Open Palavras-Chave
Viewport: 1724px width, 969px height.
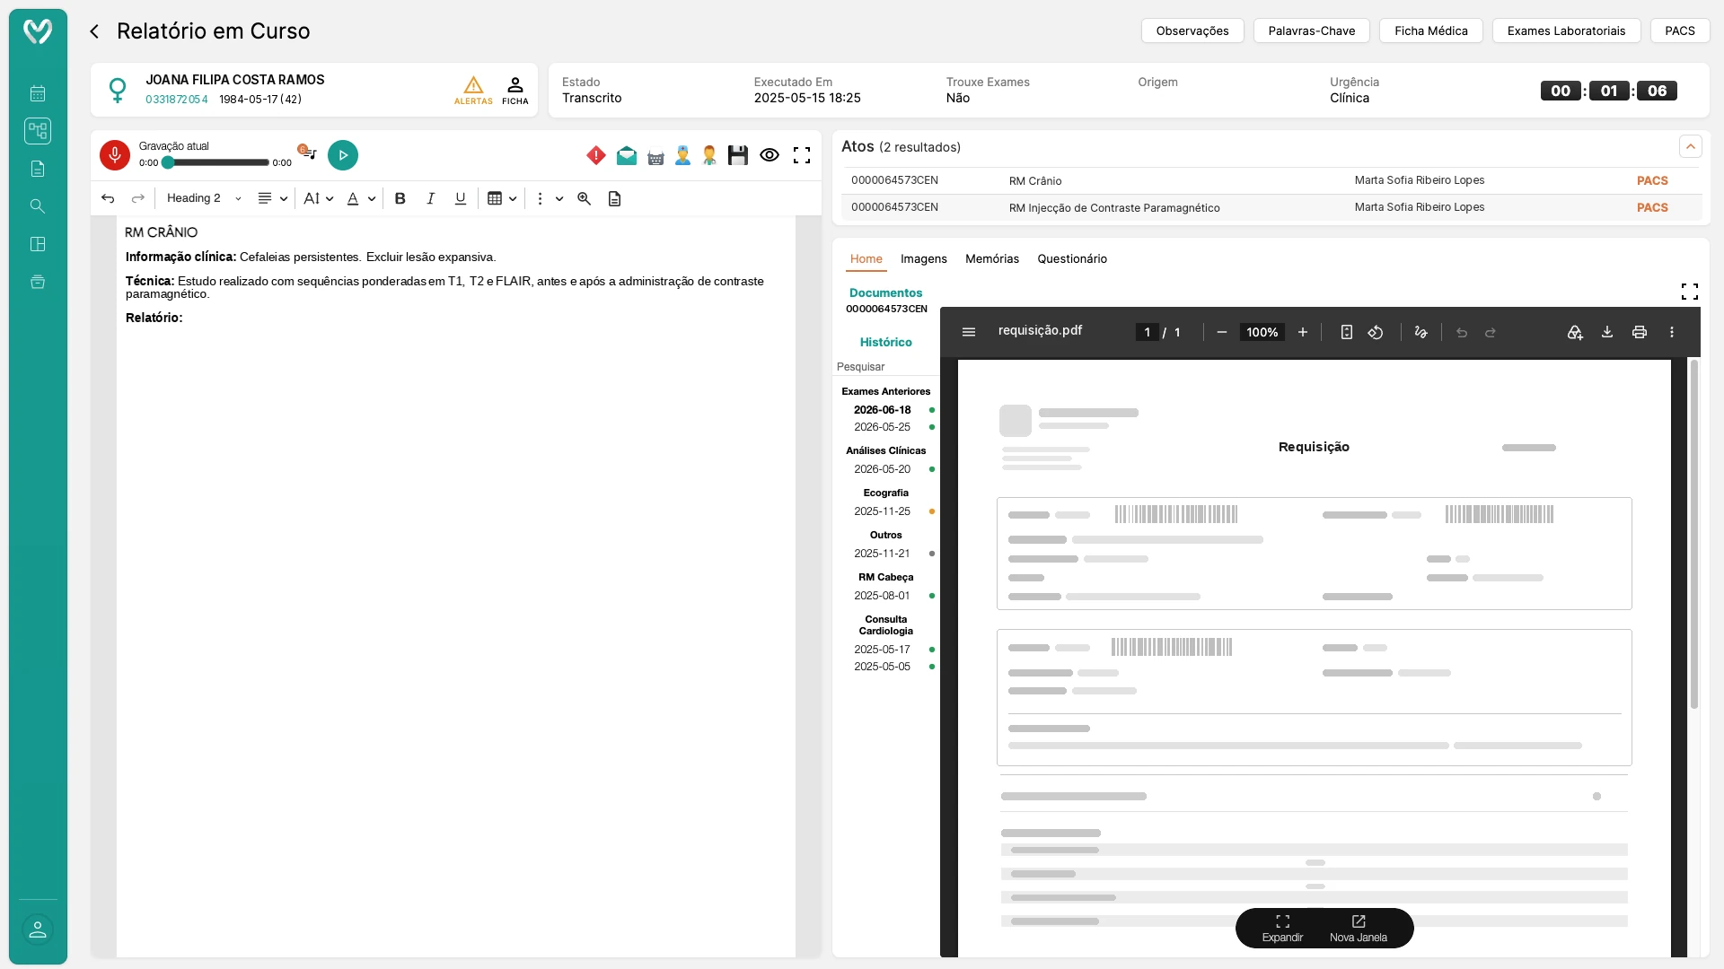click(1312, 31)
